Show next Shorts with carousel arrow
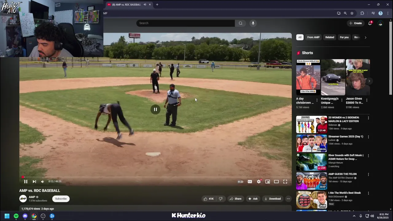Screen dimensions: 393x221 click(x=369, y=81)
